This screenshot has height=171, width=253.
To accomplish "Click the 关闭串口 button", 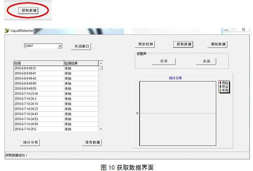I will pos(81,46).
